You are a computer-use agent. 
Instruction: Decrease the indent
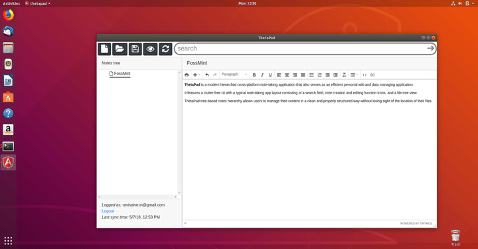click(x=327, y=74)
